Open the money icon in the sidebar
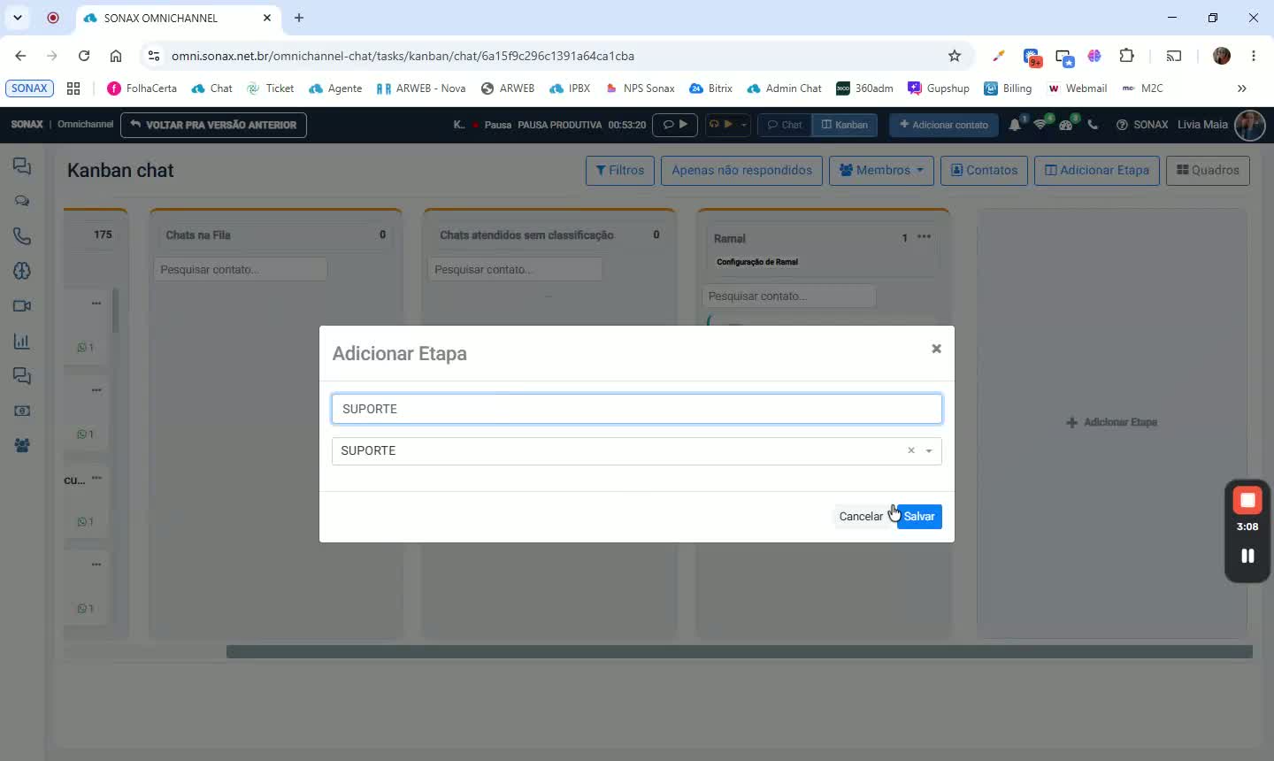The height and width of the screenshot is (761, 1274). [x=22, y=411]
